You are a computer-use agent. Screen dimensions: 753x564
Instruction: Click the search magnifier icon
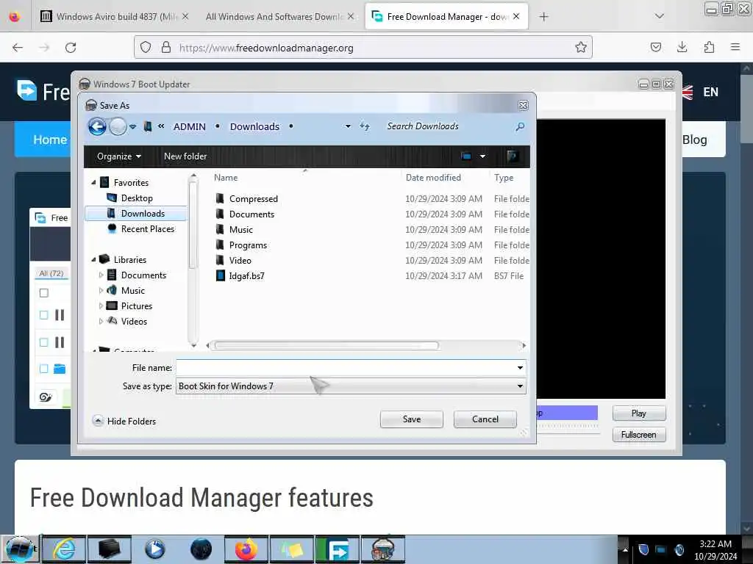520,126
